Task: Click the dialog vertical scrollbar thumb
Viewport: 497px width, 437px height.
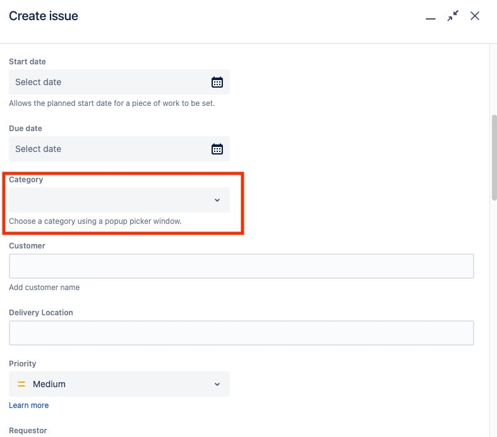Action: click(494, 158)
